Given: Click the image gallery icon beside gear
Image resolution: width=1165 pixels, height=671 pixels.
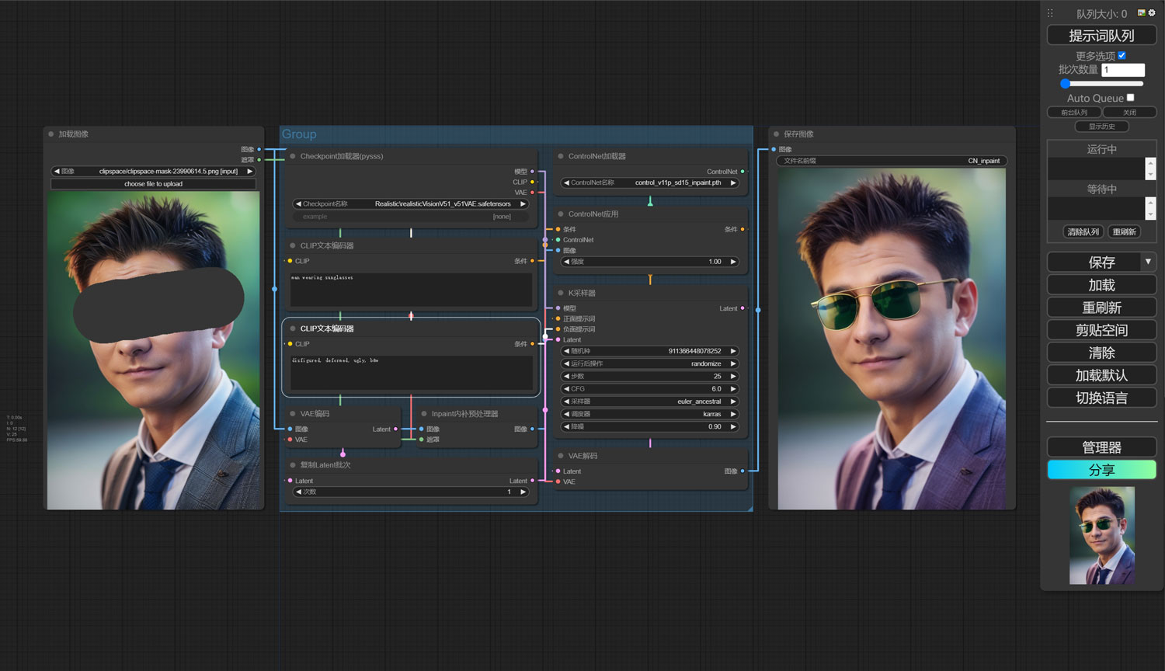Looking at the screenshot, I should [x=1141, y=12].
